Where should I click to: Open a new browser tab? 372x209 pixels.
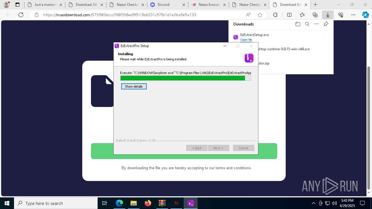click(x=315, y=5)
